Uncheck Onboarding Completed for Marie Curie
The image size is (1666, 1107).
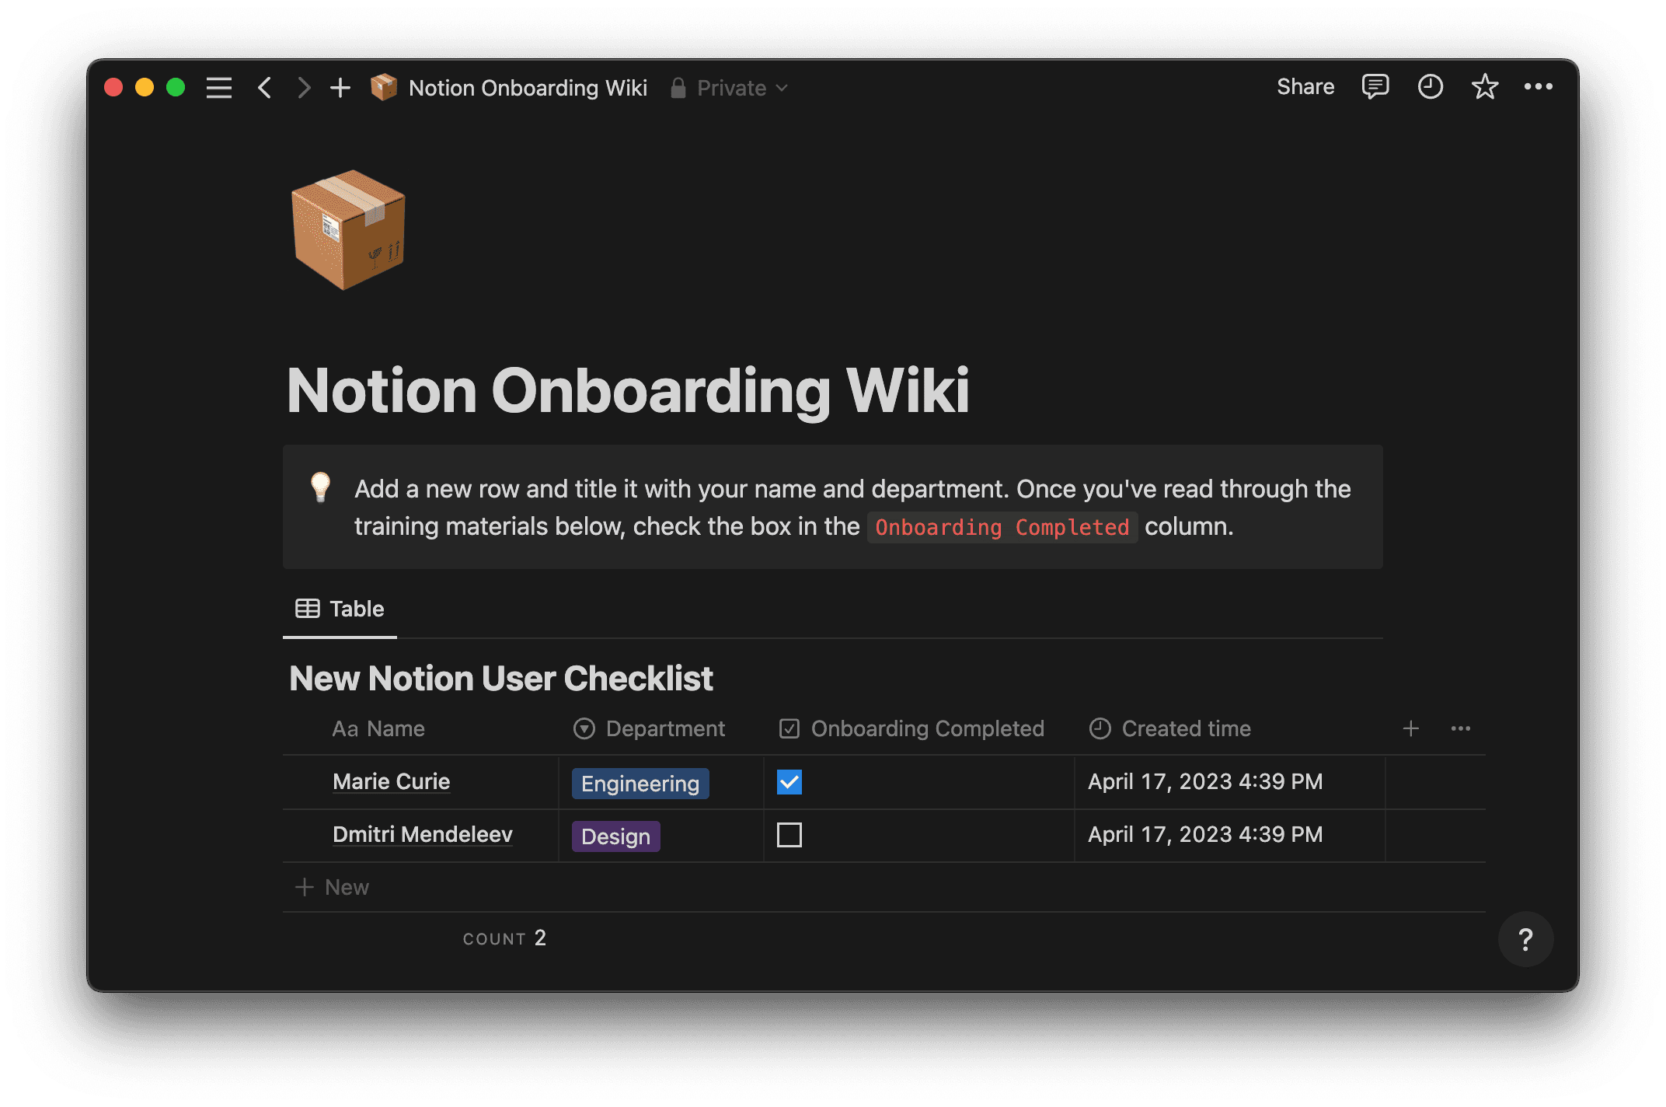[x=789, y=782]
